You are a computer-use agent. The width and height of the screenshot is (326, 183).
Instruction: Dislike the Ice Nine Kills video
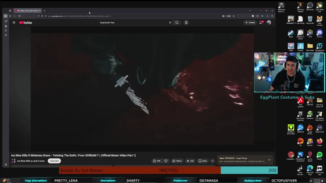pyautogui.click(x=166, y=161)
